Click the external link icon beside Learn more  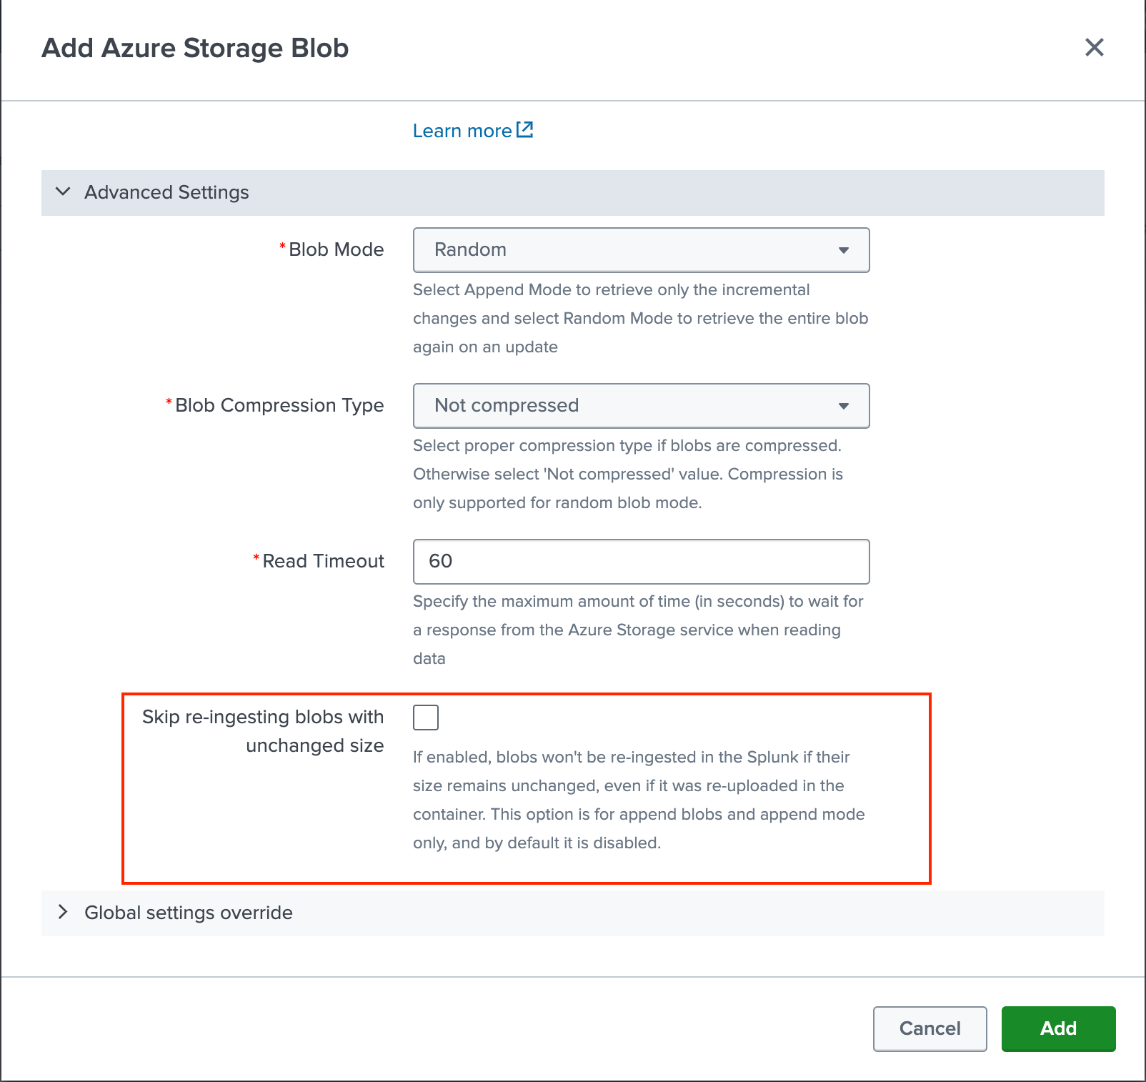524,130
